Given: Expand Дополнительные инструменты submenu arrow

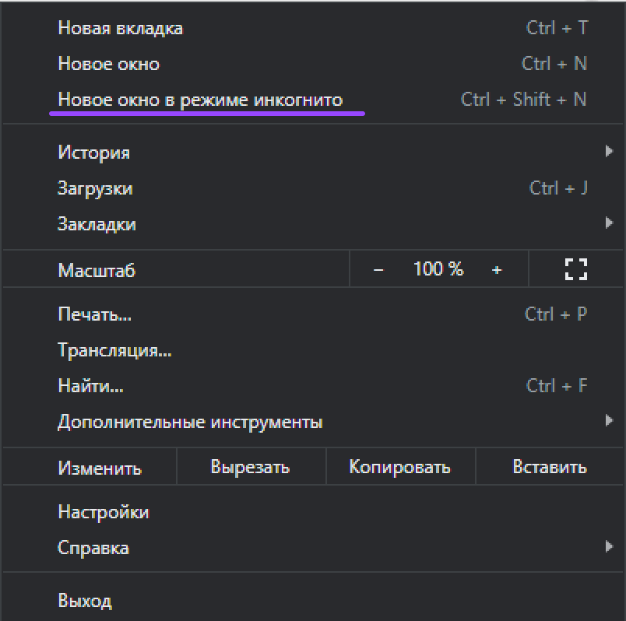Looking at the screenshot, I should pos(609,420).
